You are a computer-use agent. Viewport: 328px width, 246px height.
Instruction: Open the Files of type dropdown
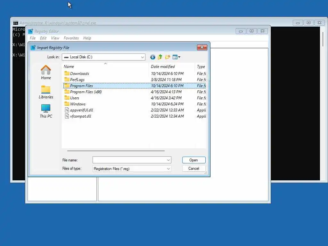click(132, 169)
